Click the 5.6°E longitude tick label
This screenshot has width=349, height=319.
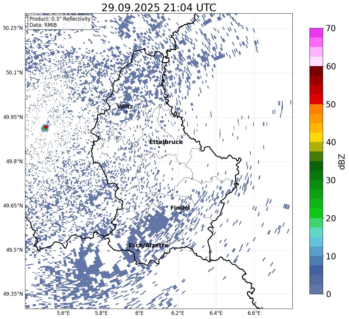[63, 313]
